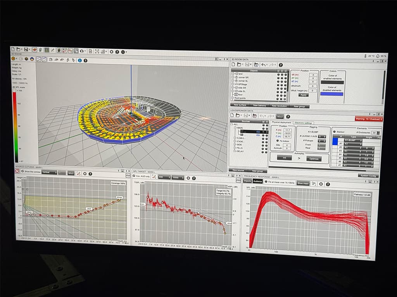Collapse the MAIN source group

[235, 128]
